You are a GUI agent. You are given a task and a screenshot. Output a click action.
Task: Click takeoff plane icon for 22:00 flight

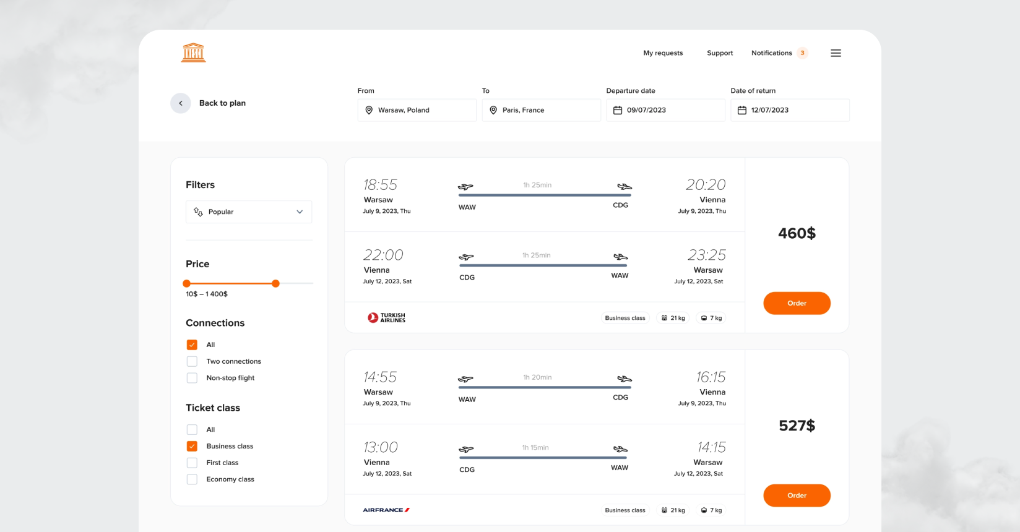click(x=466, y=257)
